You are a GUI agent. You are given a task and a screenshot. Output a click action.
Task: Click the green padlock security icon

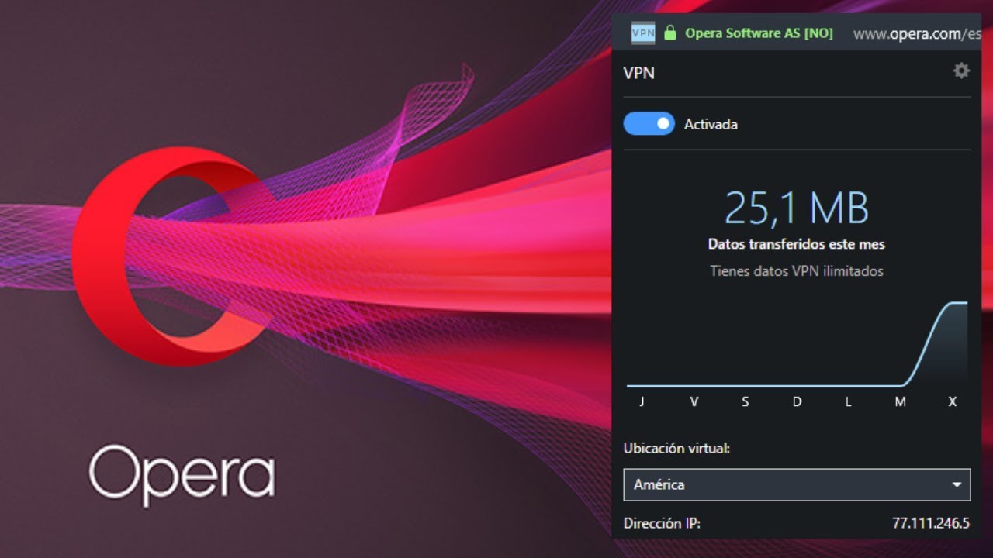click(670, 33)
